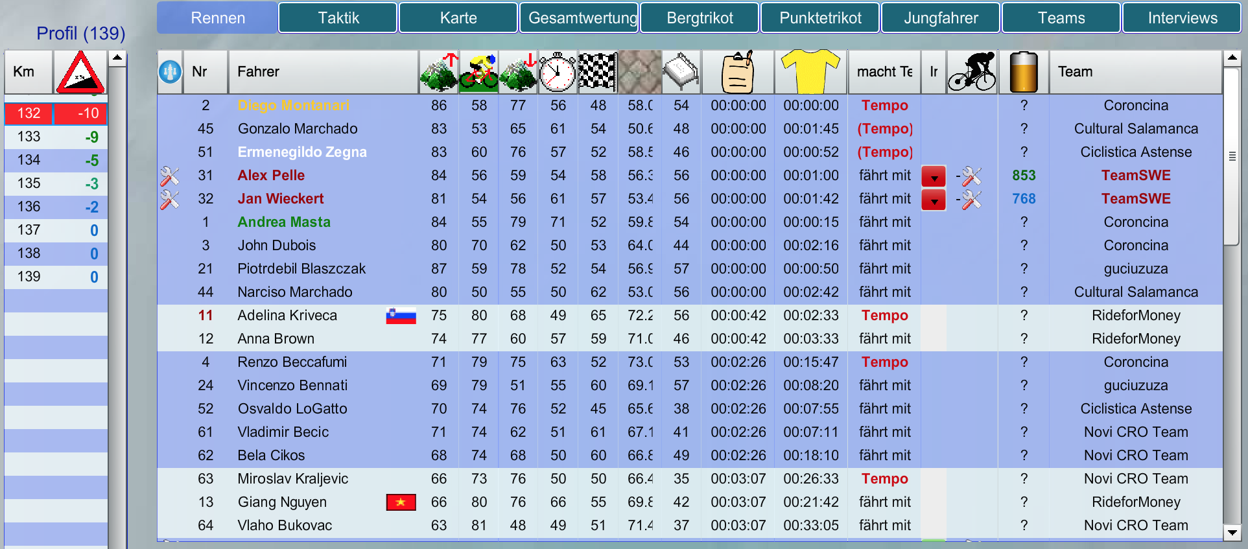Select rider Jan Wieckert's name
Screen dimensions: 1248x549
(280, 199)
